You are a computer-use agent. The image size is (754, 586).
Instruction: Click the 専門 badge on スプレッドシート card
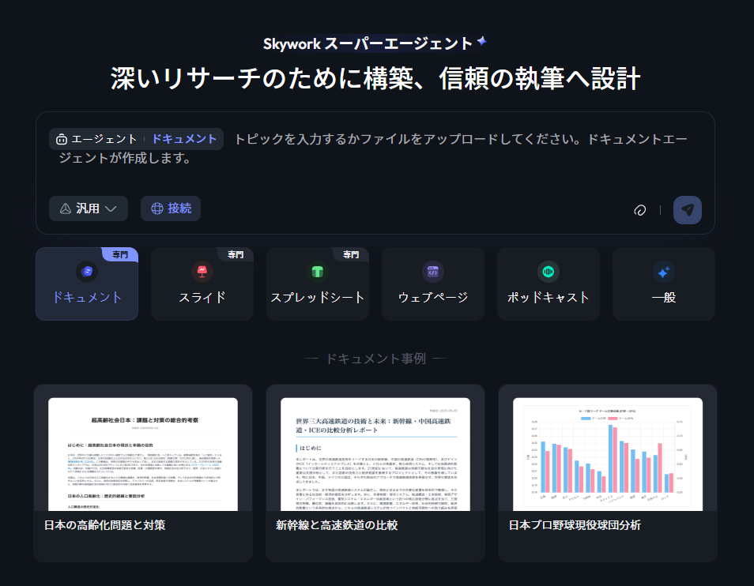tap(351, 254)
